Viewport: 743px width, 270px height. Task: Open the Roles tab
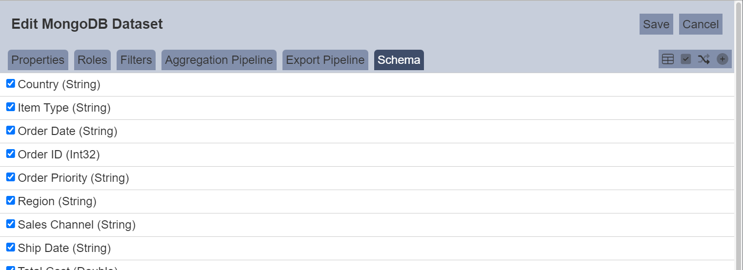(x=93, y=60)
